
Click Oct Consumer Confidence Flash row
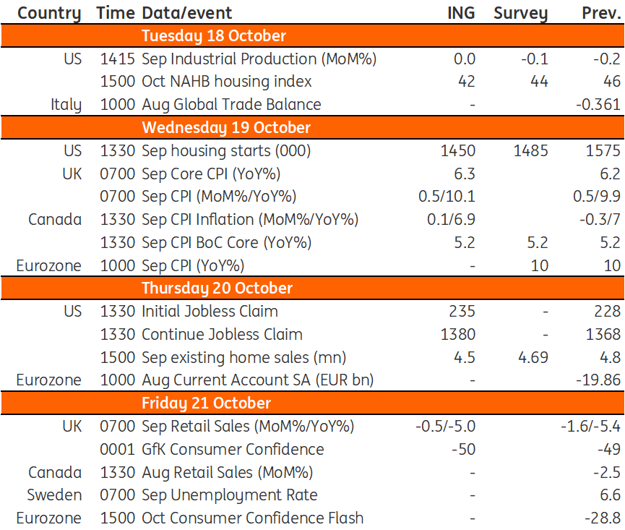point(312,518)
